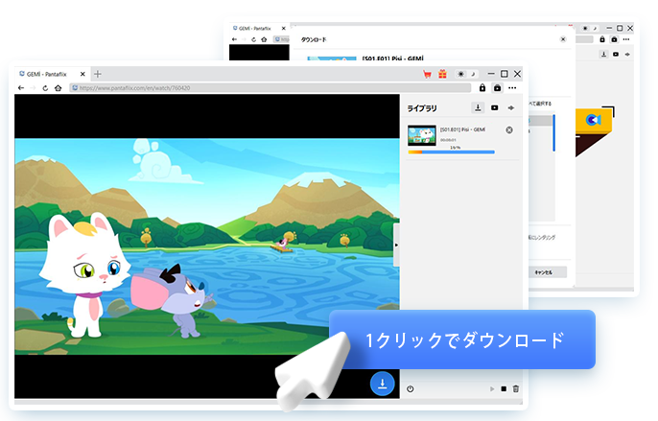
Task: Click the blue round download button on video
Action: click(383, 384)
